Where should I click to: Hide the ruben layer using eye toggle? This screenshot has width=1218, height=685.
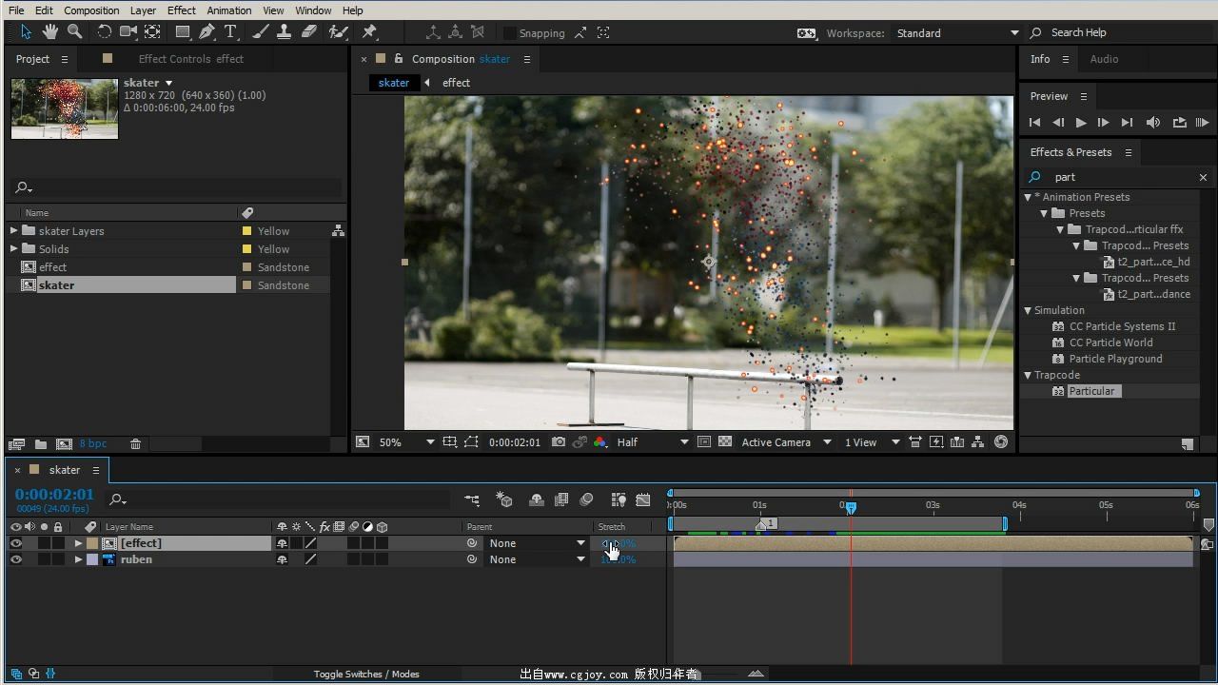(15, 559)
